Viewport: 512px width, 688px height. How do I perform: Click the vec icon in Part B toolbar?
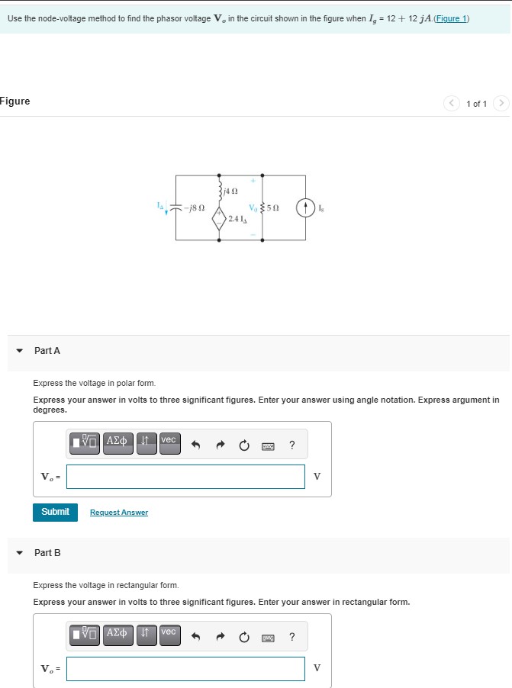(x=169, y=636)
